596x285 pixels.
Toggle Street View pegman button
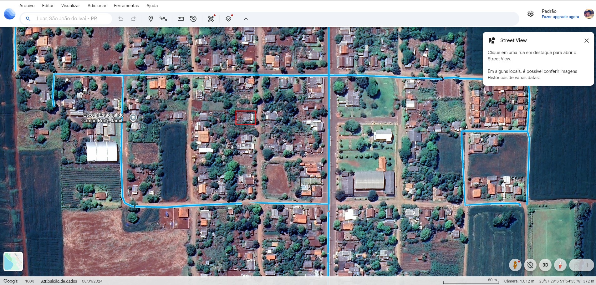click(x=515, y=265)
